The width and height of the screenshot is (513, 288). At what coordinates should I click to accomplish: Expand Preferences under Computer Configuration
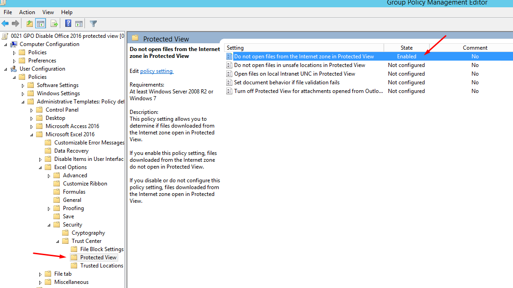tap(14, 61)
